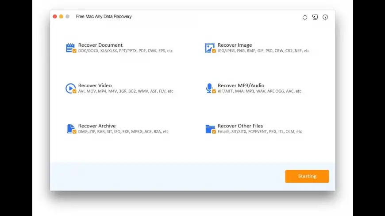The height and width of the screenshot is (216, 385).
Task: Minimize the window with the yellow button
Action: pyautogui.click(x=61, y=17)
